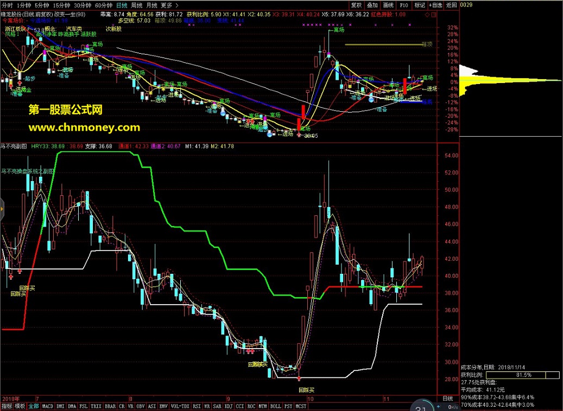Add stock with +自选 button
Screen dimensions: 563x411
(435, 5)
